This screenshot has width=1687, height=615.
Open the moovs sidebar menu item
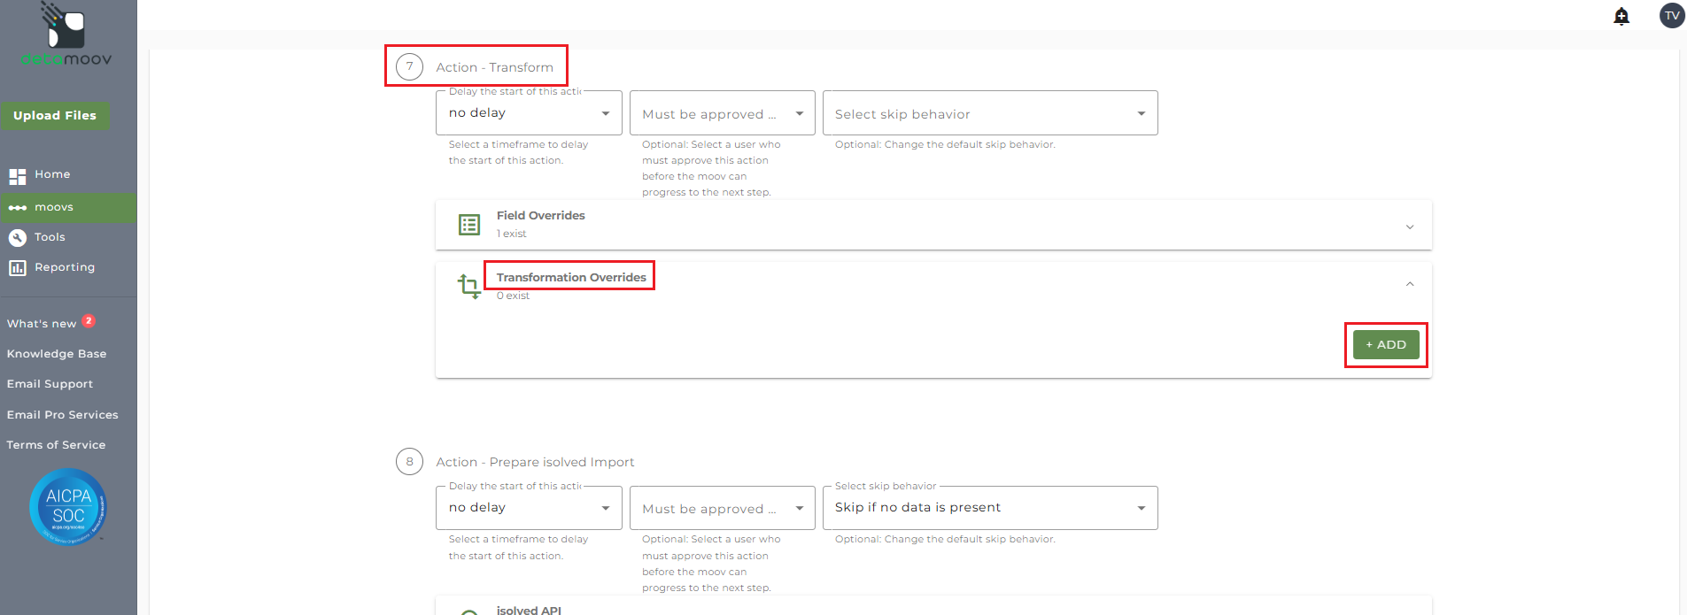(54, 207)
